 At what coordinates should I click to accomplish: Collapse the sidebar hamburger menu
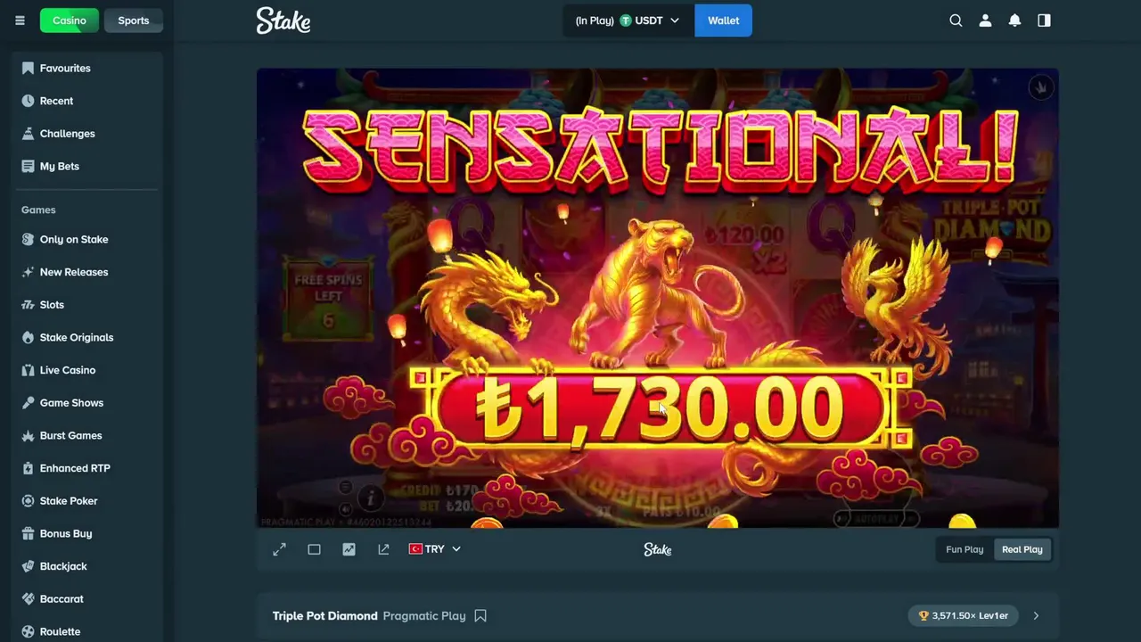click(20, 21)
